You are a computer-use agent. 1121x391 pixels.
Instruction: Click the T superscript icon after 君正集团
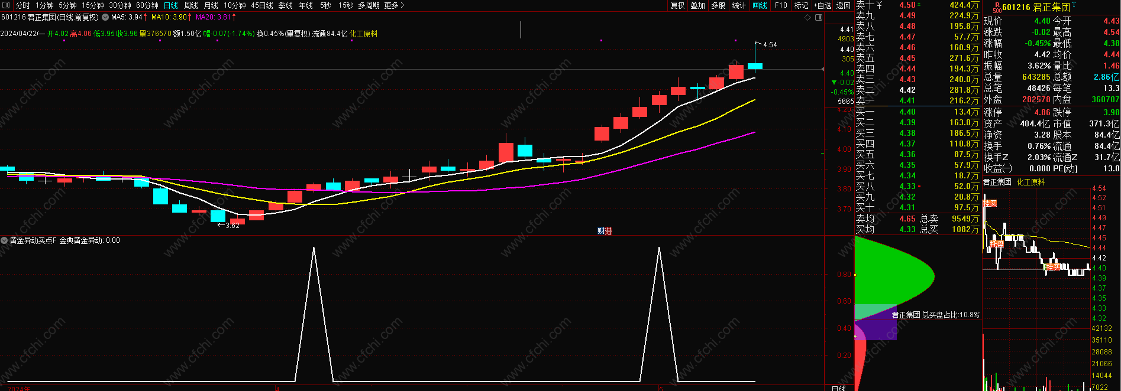point(1074,5)
